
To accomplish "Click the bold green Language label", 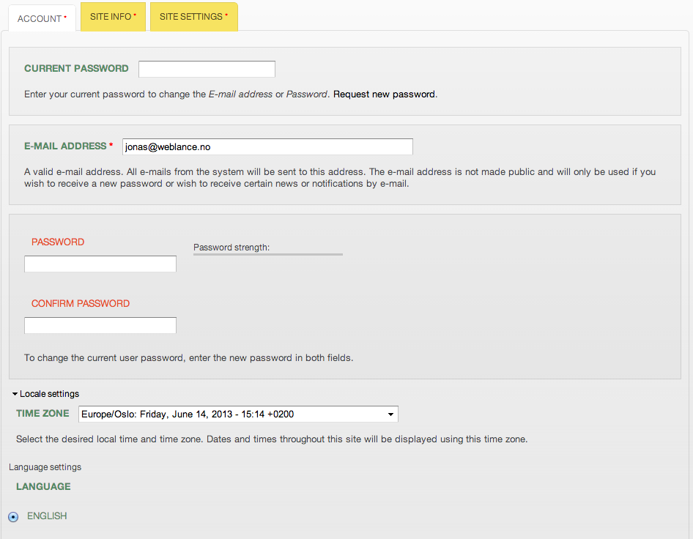I will point(43,487).
